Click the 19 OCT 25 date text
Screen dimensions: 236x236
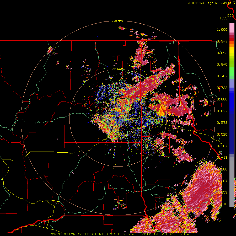165,234
